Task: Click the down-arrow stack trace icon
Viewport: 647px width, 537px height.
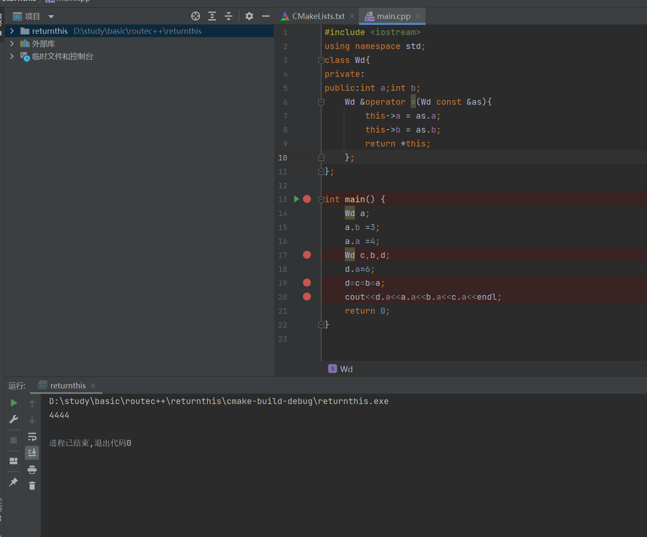Action: pos(32,420)
